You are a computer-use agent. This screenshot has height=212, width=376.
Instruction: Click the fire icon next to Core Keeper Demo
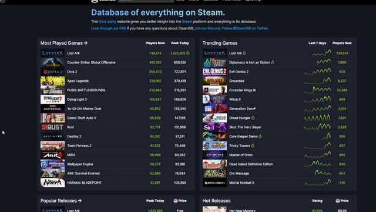point(260,136)
